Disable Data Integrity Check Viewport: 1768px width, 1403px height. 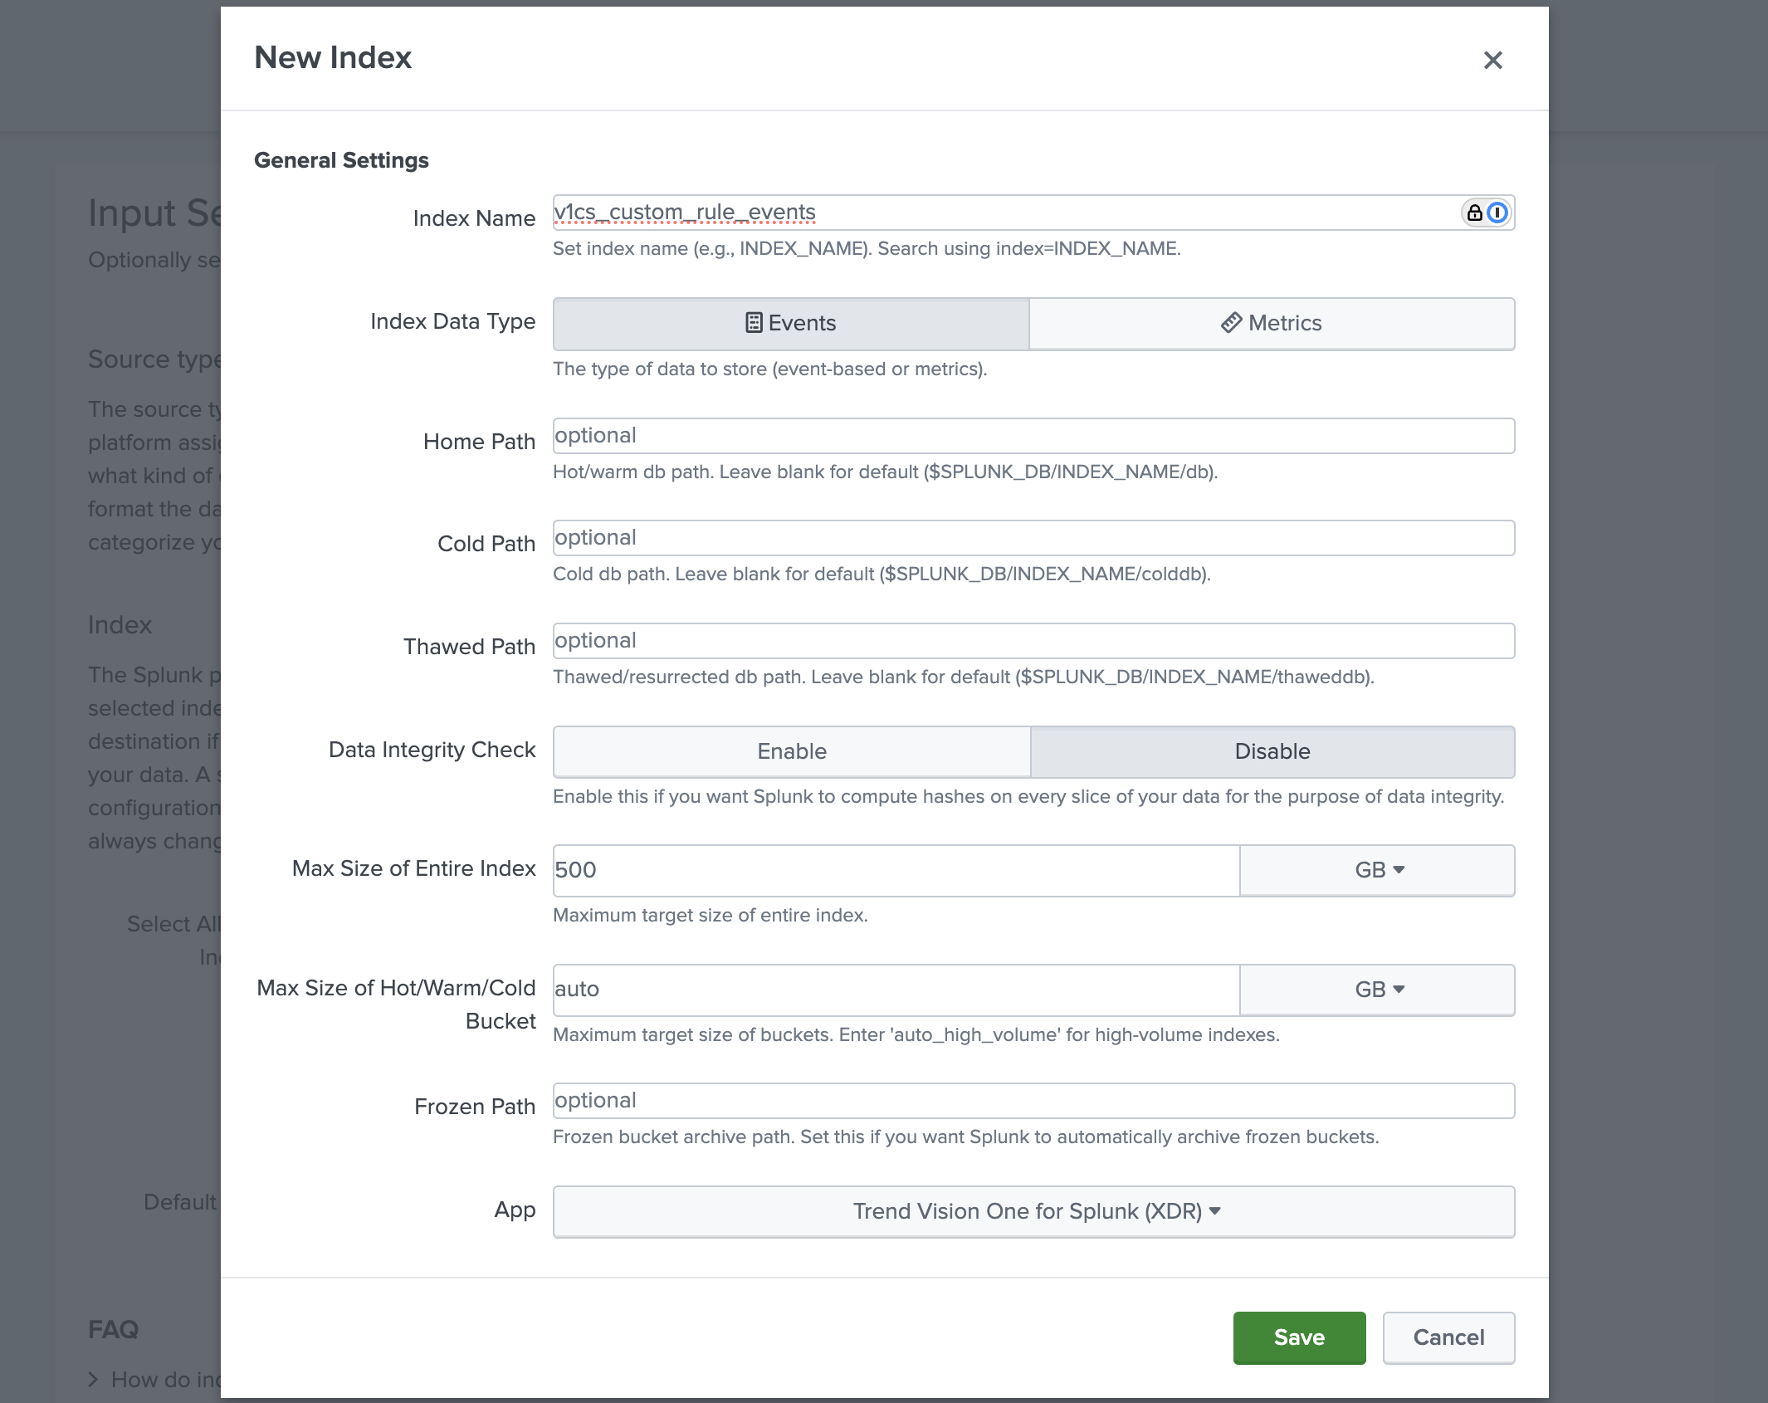1272,751
